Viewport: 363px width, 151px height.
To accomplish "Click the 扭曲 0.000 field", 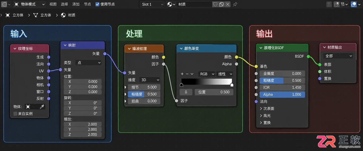I will coord(144,101).
